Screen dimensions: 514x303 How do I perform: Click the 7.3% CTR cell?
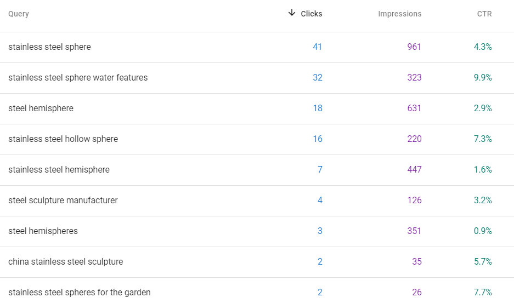(x=483, y=139)
